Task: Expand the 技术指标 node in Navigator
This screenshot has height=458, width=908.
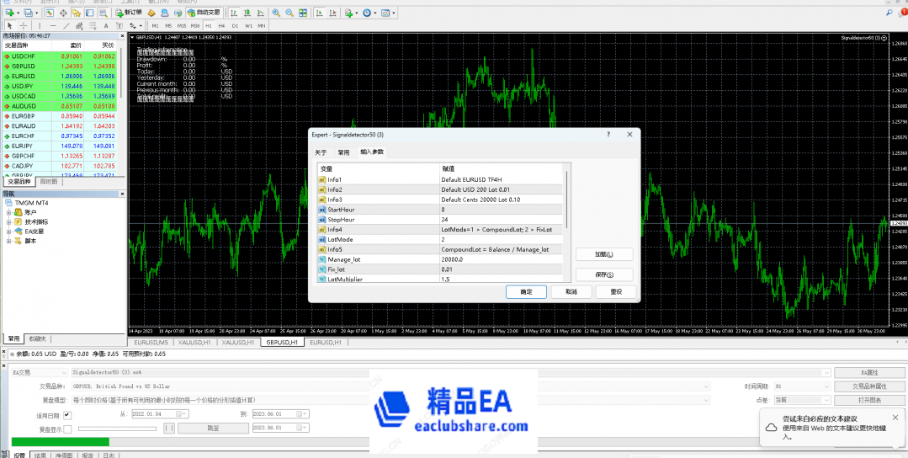Action: (x=8, y=221)
